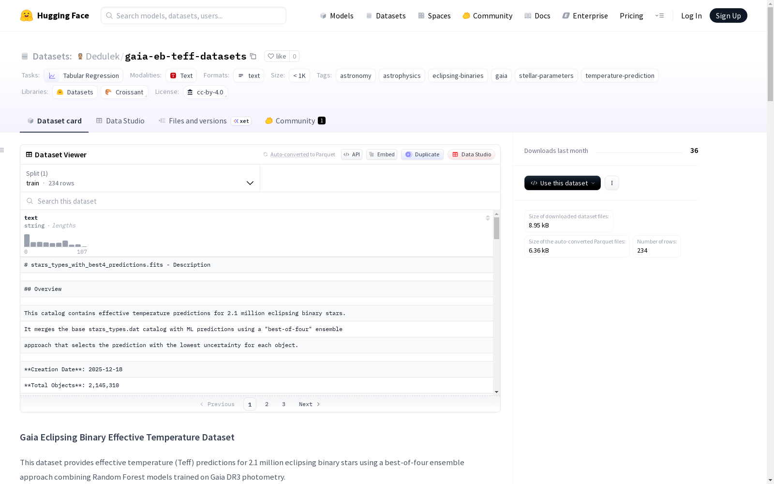
Task: Go to Spaces in the top navigation
Action: point(434,15)
